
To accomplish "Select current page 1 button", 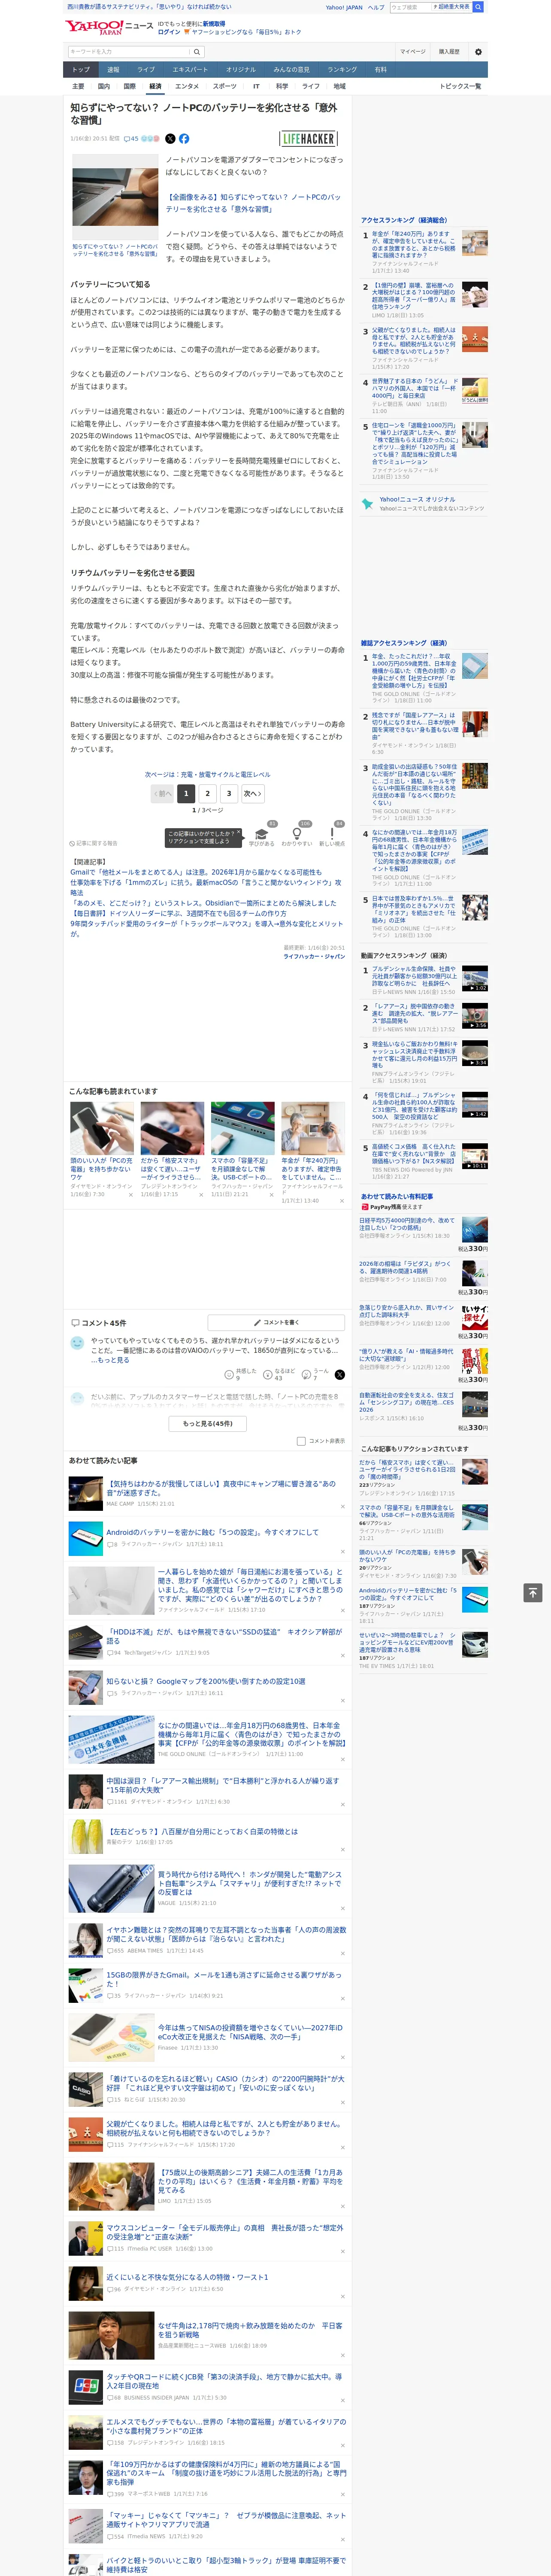I will tap(186, 793).
